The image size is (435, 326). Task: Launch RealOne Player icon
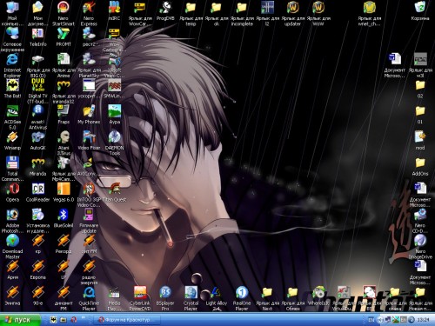[242, 293]
